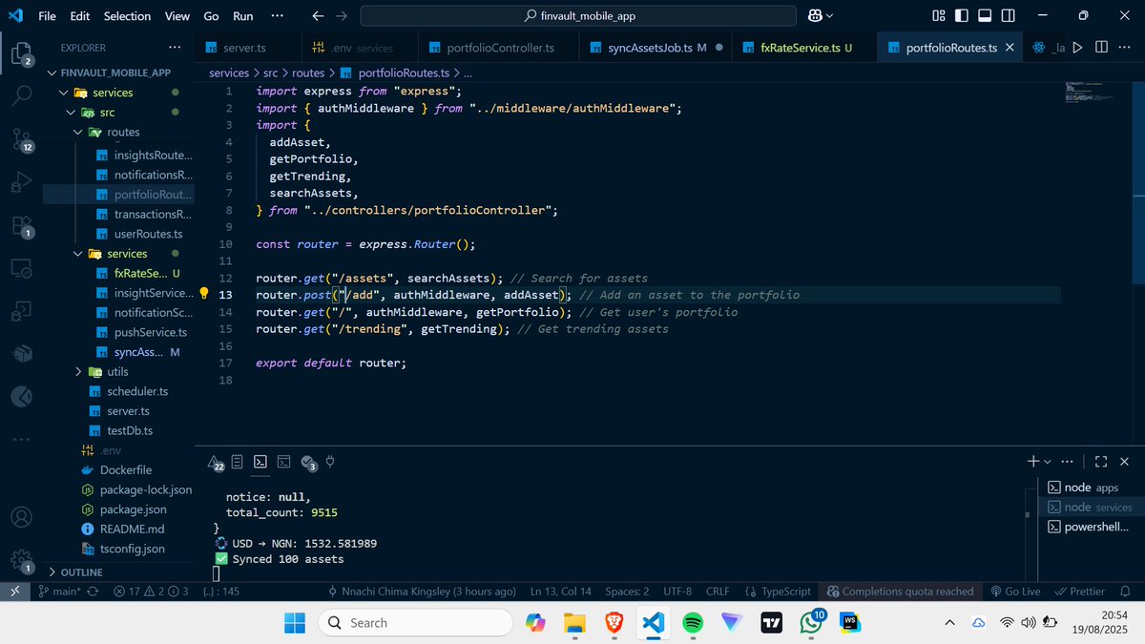The image size is (1145, 644).
Task: Click the Copilot chat icon in title bar
Action: 815,16
